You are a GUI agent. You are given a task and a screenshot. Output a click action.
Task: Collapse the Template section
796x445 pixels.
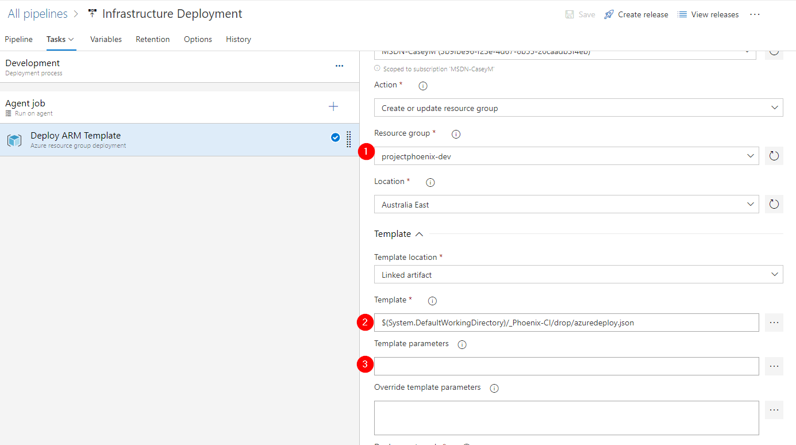pos(419,234)
